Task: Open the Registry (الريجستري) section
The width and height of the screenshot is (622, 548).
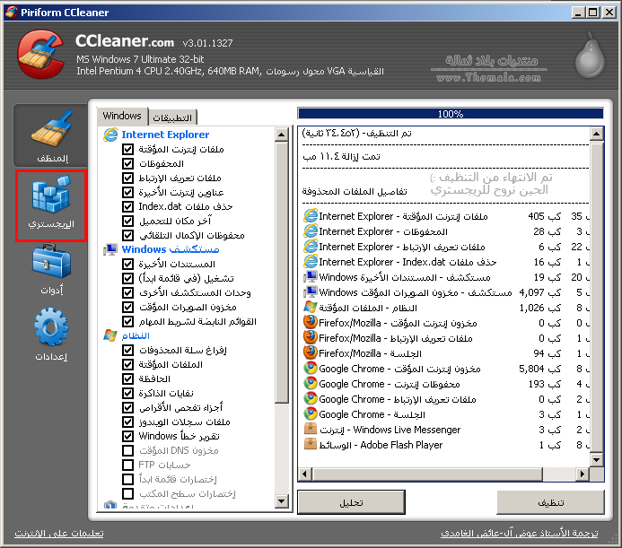Action: (x=51, y=205)
